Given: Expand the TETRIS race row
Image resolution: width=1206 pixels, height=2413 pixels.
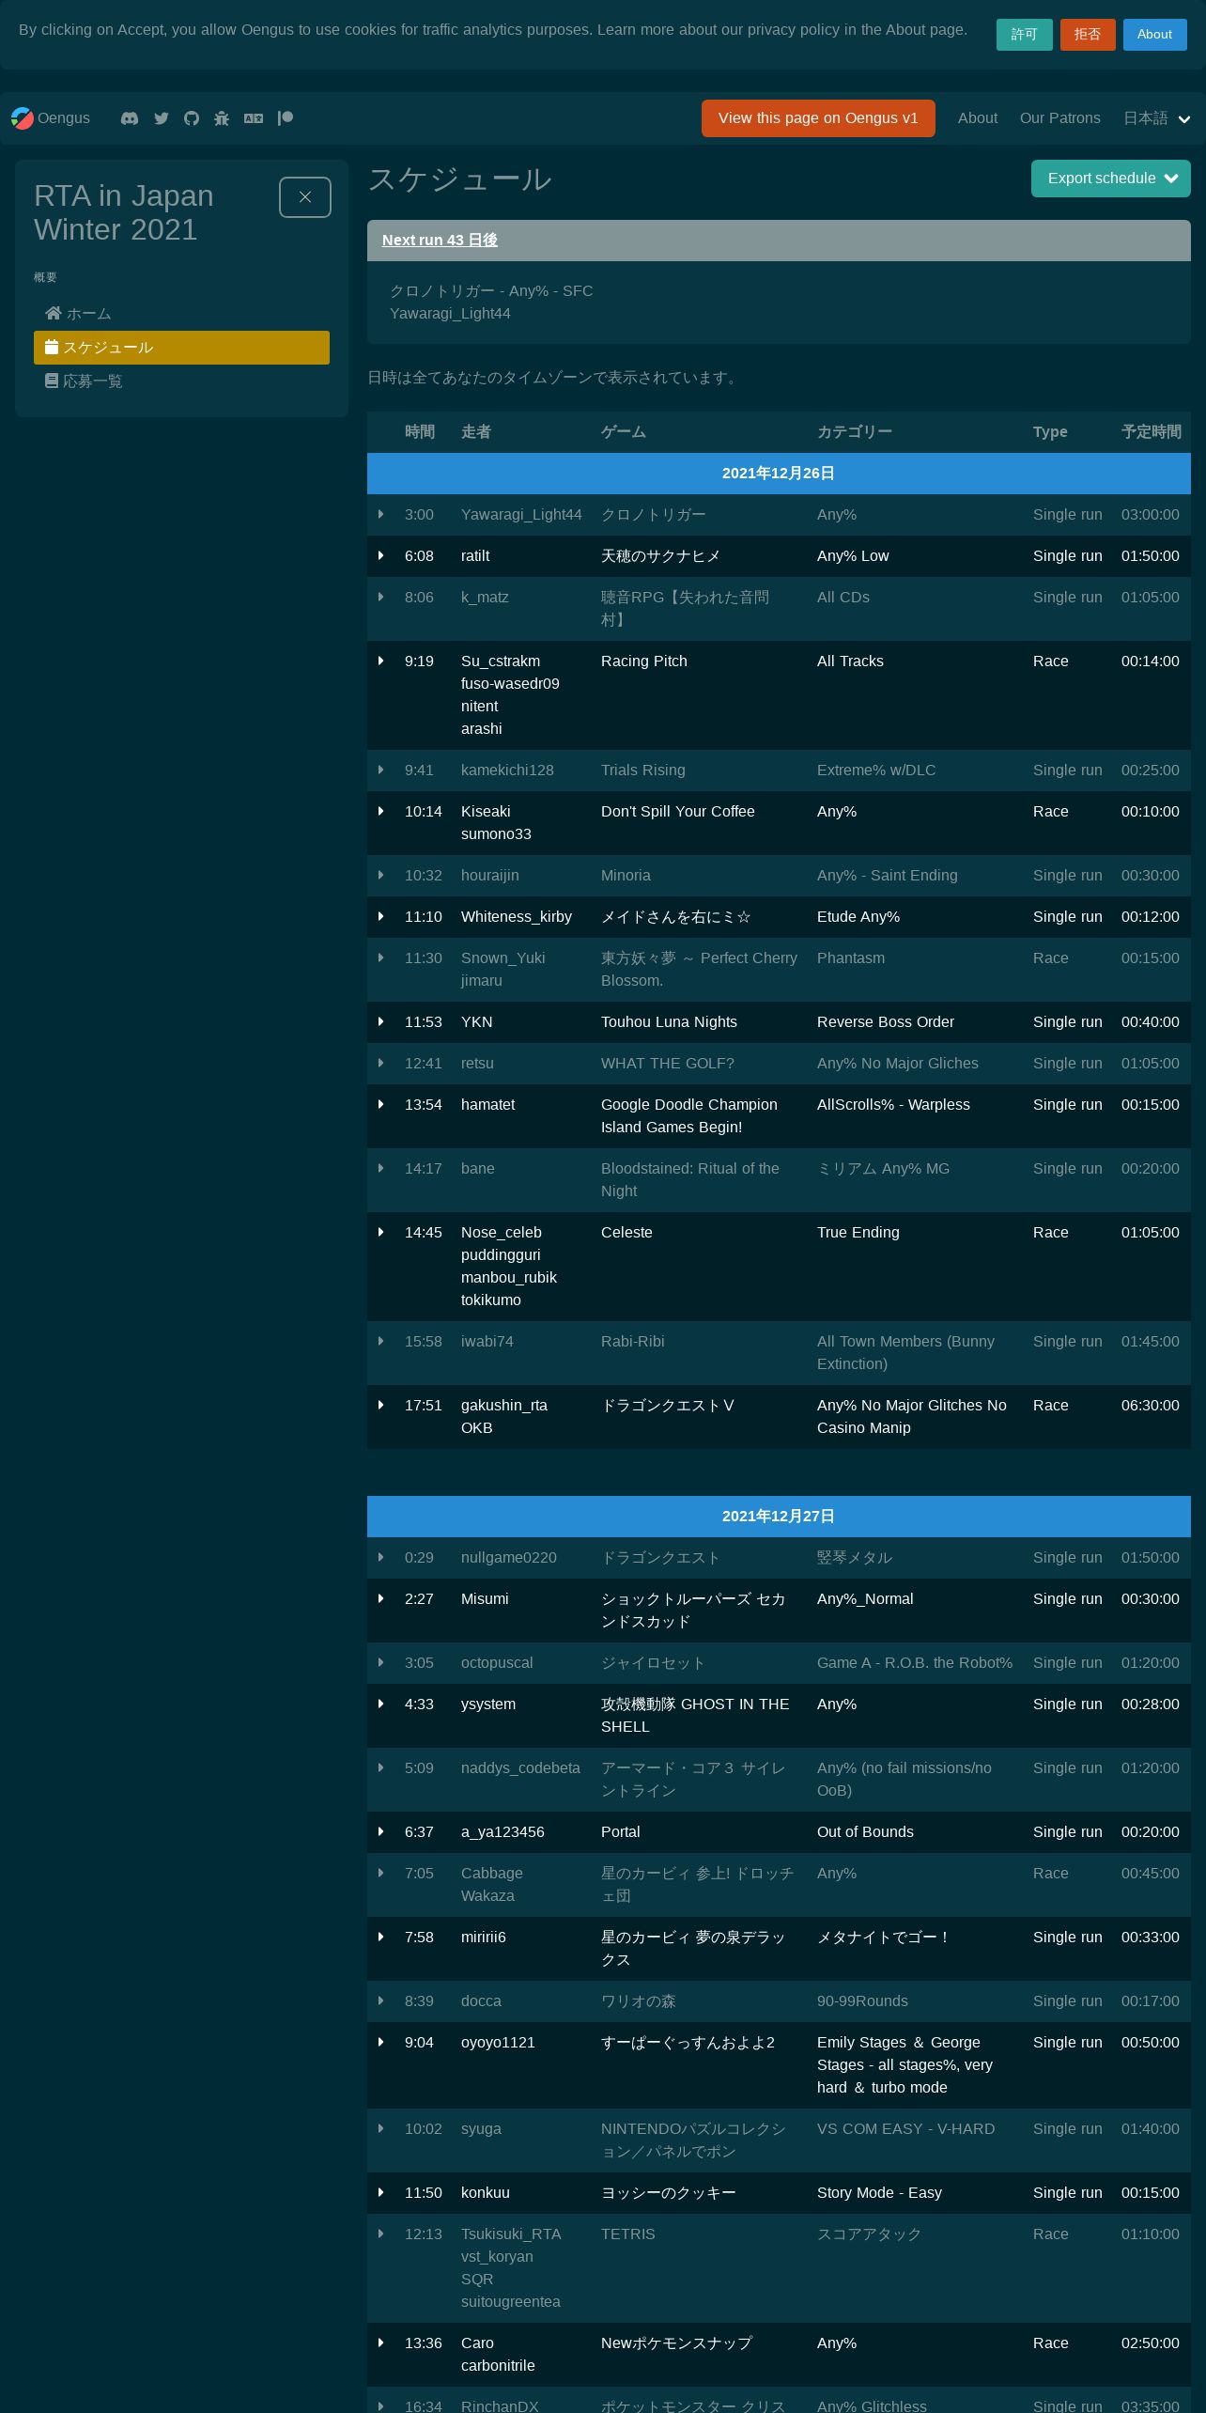Looking at the screenshot, I should pos(380,2234).
